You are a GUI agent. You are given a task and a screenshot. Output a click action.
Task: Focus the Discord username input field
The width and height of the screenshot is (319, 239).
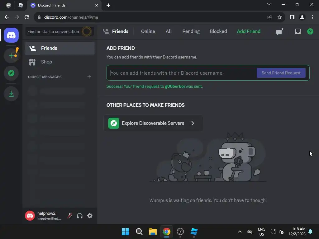click(182, 73)
